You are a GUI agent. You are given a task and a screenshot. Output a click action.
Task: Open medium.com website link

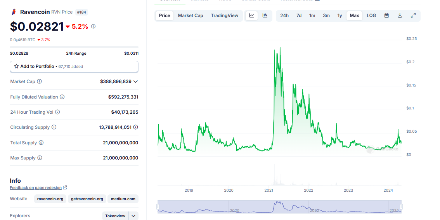[123, 199]
